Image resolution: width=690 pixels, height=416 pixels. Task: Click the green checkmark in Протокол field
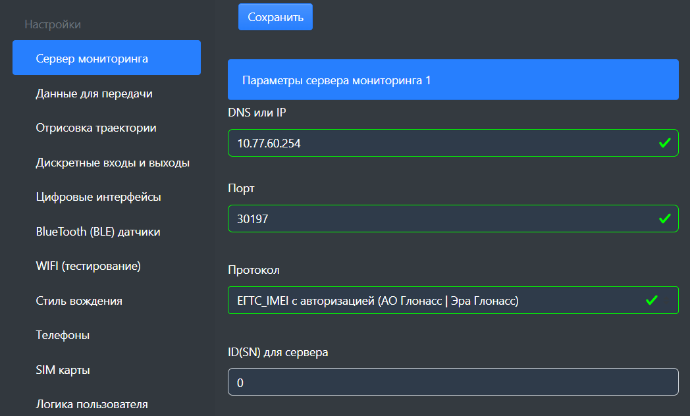pos(651,301)
